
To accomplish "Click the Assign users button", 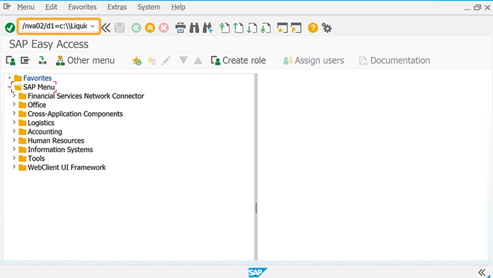I will (x=314, y=60).
